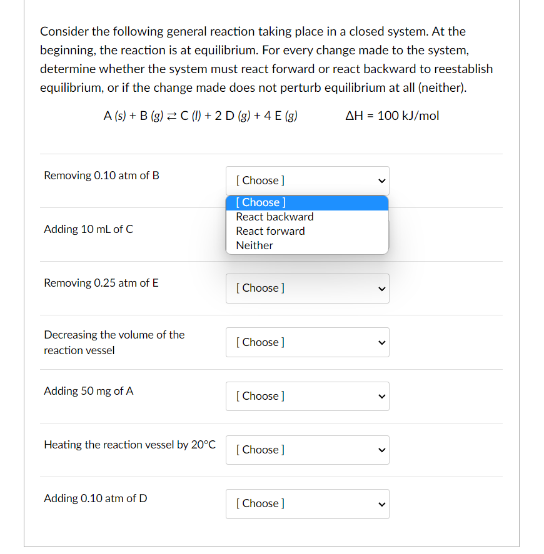Viewport: 544px width, 554px height.
Task: Open the dropdown for "Adding 50 mg of A"
Action: [x=307, y=396]
